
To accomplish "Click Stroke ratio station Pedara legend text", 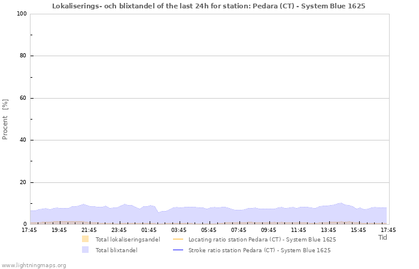I will click(x=259, y=250).
